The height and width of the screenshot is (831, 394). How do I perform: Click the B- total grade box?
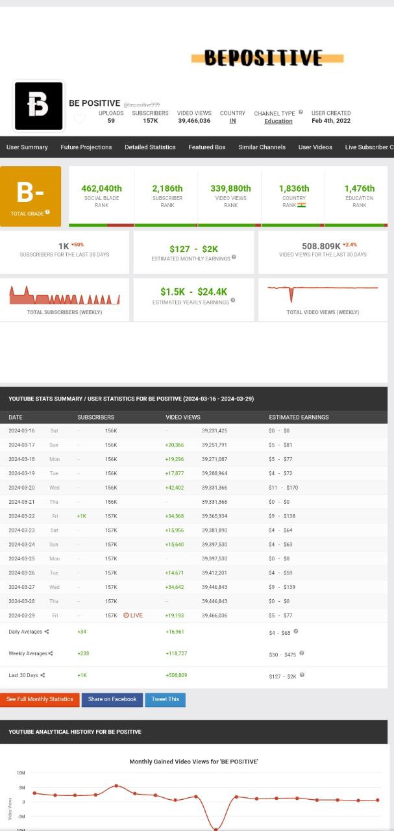pos(31,196)
